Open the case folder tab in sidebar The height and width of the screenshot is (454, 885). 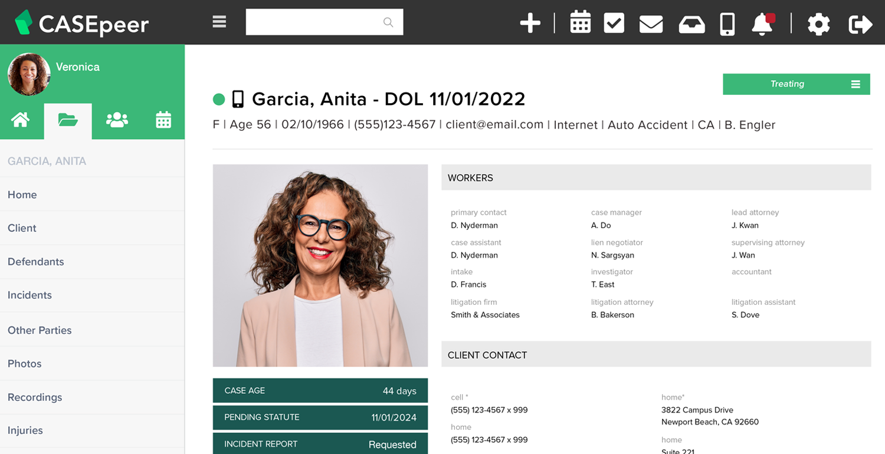68,121
